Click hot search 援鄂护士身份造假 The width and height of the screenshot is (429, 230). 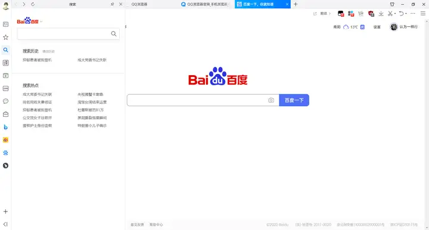[x=37, y=126]
